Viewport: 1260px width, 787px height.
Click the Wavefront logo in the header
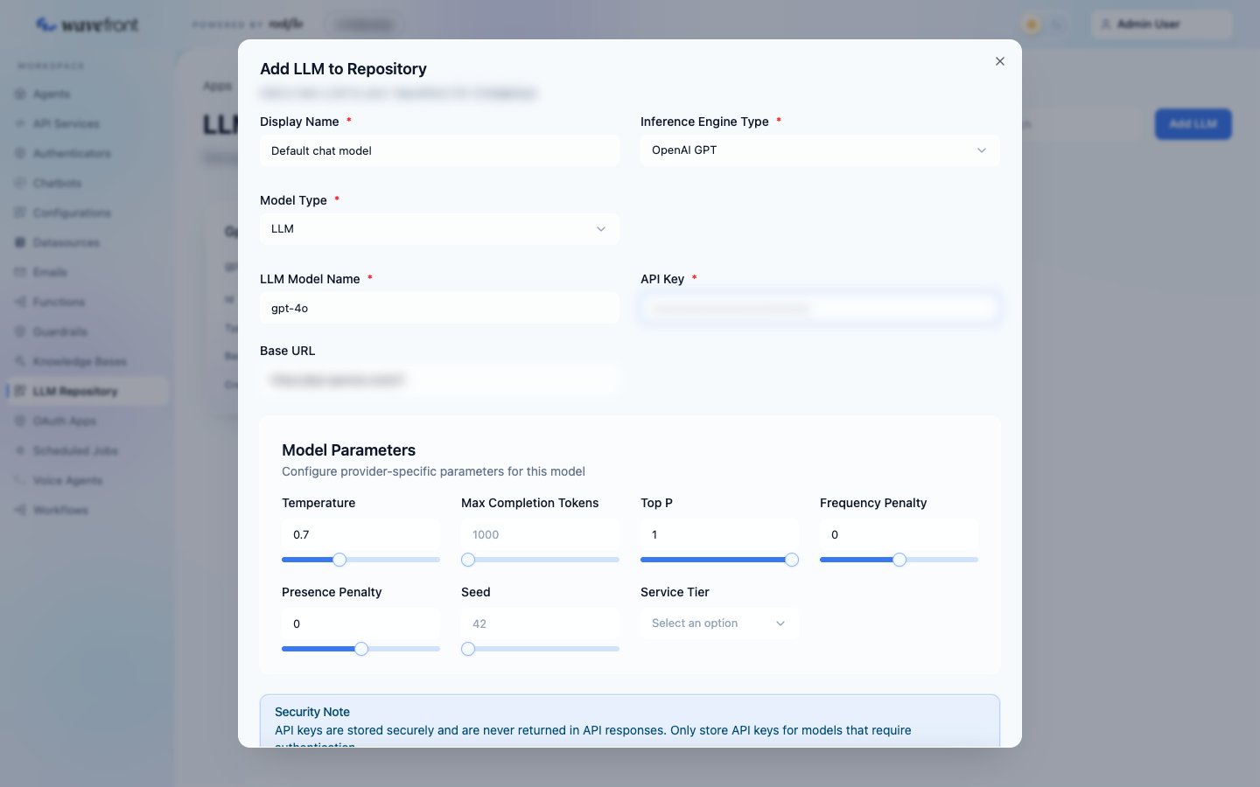click(87, 24)
